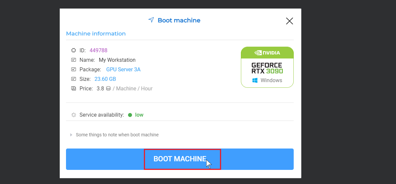This screenshot has height=184, width=396.
Task: Click the 'low' availability text
Action: [139, 115]
